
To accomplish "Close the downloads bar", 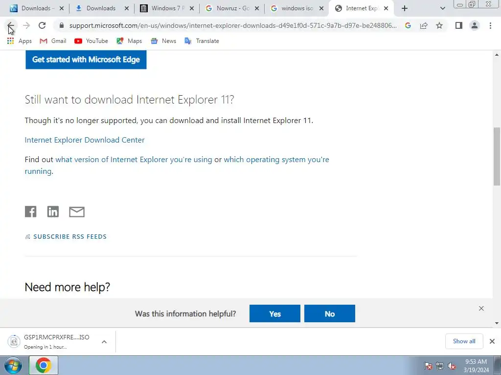I will click(x=492, y=341).
